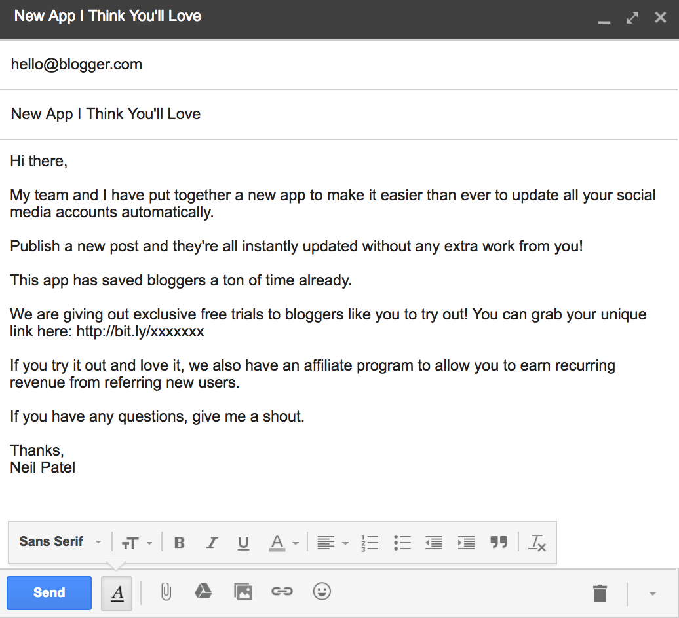Click the bit.ly link in the message
Screen dimensions: 679x618
pyautogui.click(x=140, y=332)
